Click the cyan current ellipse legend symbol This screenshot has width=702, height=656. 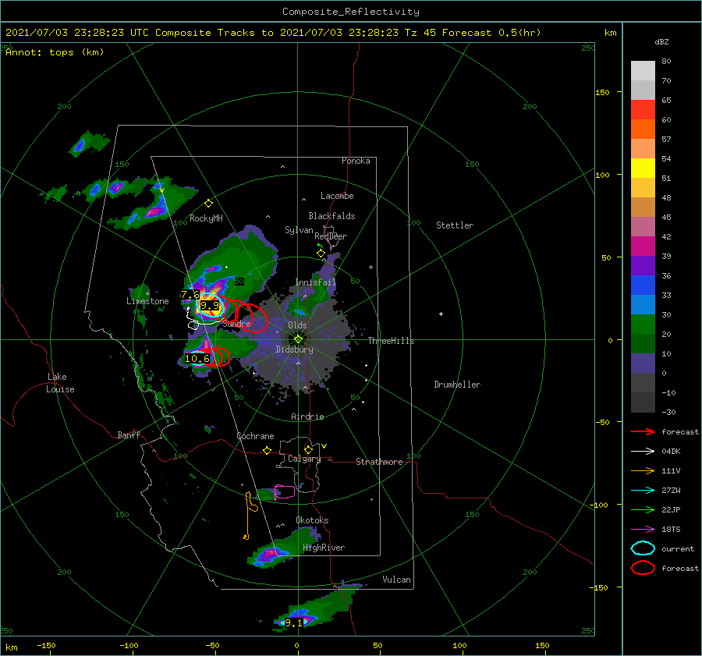(643, 548)
